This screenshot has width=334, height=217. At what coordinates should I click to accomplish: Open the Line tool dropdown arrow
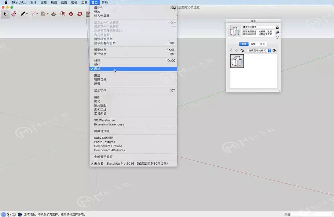(27, 14)
